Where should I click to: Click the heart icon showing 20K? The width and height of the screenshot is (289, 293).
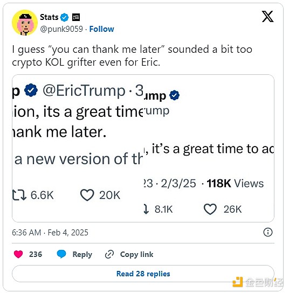[87, 195]
